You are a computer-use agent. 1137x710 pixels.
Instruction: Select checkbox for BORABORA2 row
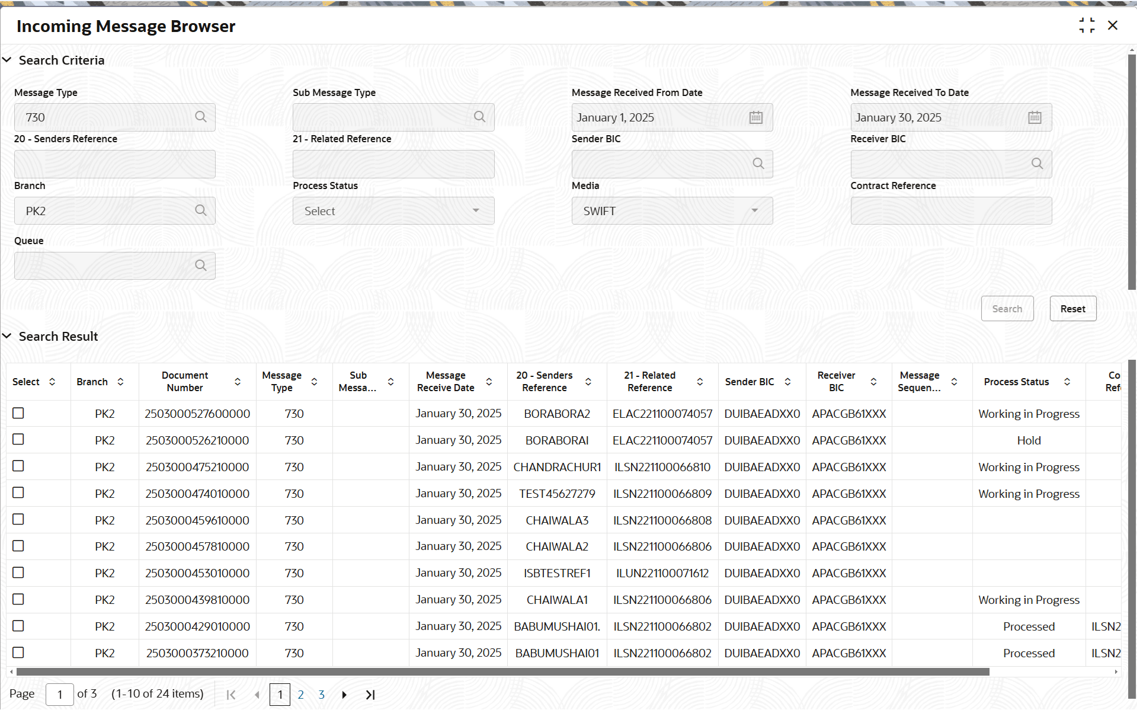[x=18, y=413]
